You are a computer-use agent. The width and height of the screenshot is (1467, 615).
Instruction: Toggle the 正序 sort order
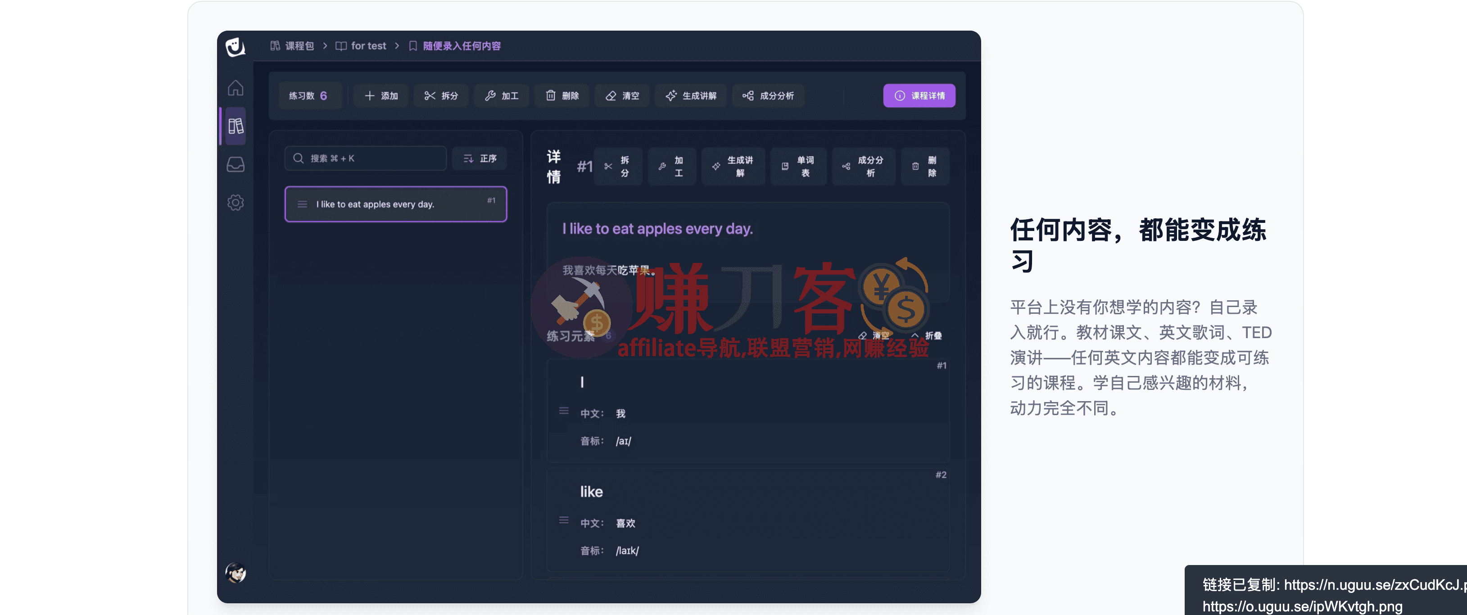(480, 158)
